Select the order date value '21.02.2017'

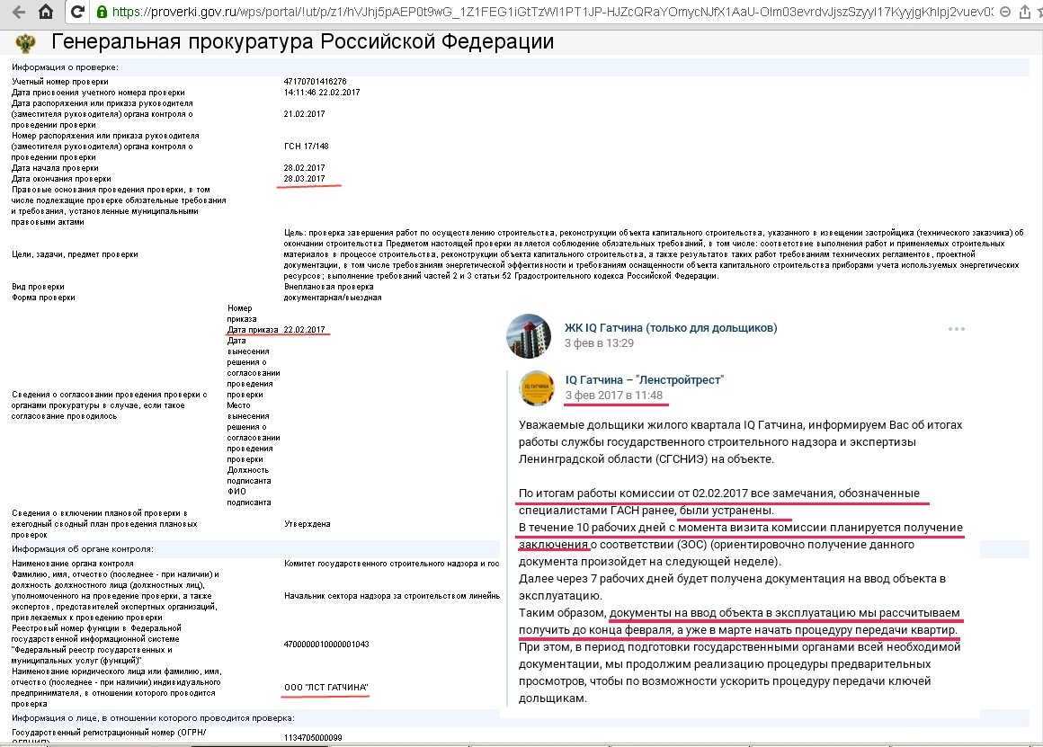304,114
